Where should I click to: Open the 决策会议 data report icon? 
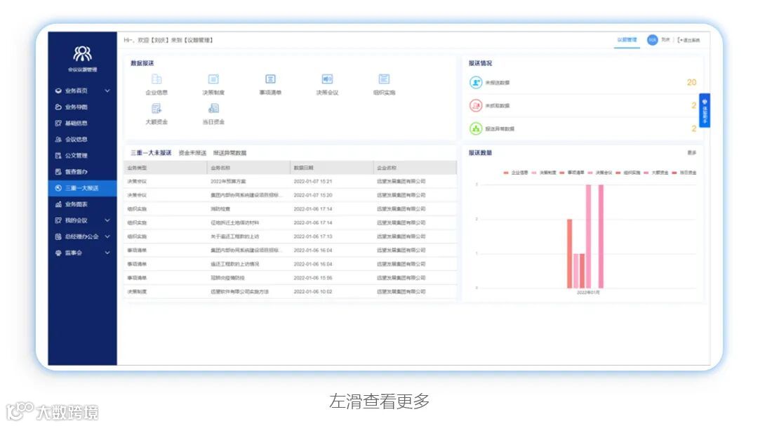(x=327, y=79)
